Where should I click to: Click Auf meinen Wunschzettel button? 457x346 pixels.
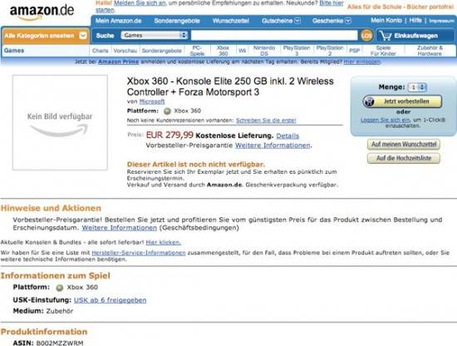(x=404, y=144)
